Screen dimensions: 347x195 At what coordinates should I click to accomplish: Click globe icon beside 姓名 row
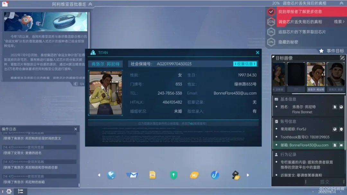pos(341,107)
